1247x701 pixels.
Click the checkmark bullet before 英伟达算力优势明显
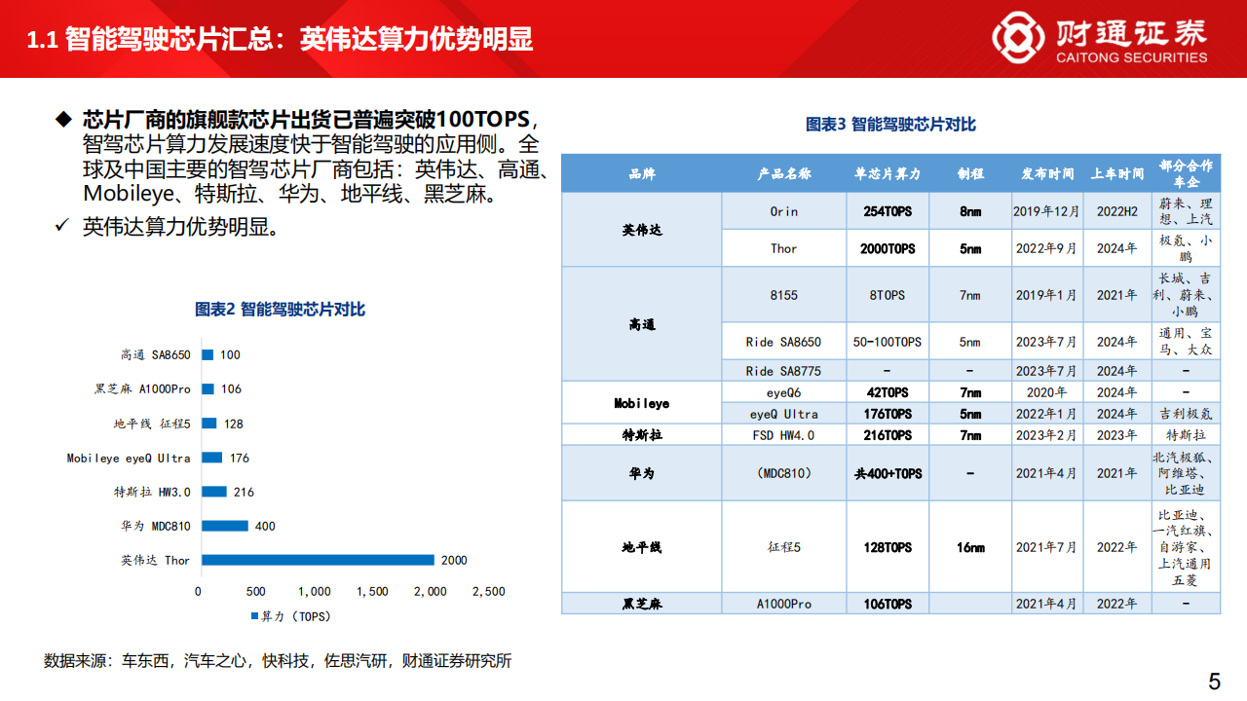[61, 226]
